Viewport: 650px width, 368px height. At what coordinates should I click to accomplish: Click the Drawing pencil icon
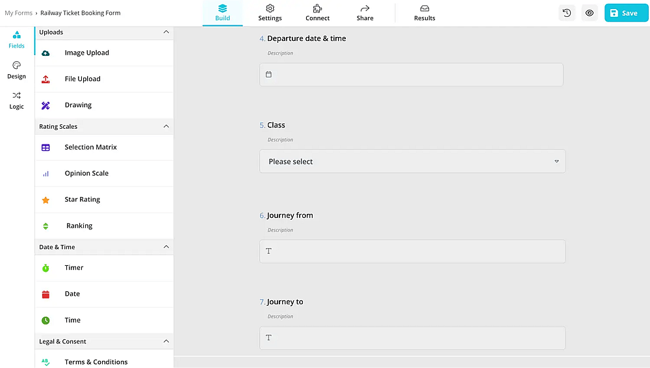pyautogui.click(x=45, y=105)
